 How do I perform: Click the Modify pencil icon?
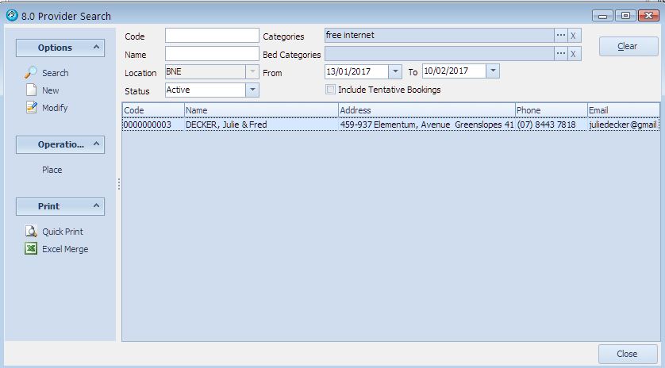(x=31, y=108)
